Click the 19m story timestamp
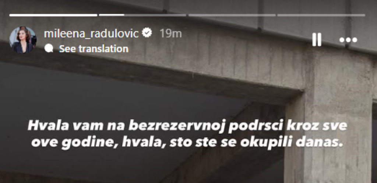 [171, 34]
